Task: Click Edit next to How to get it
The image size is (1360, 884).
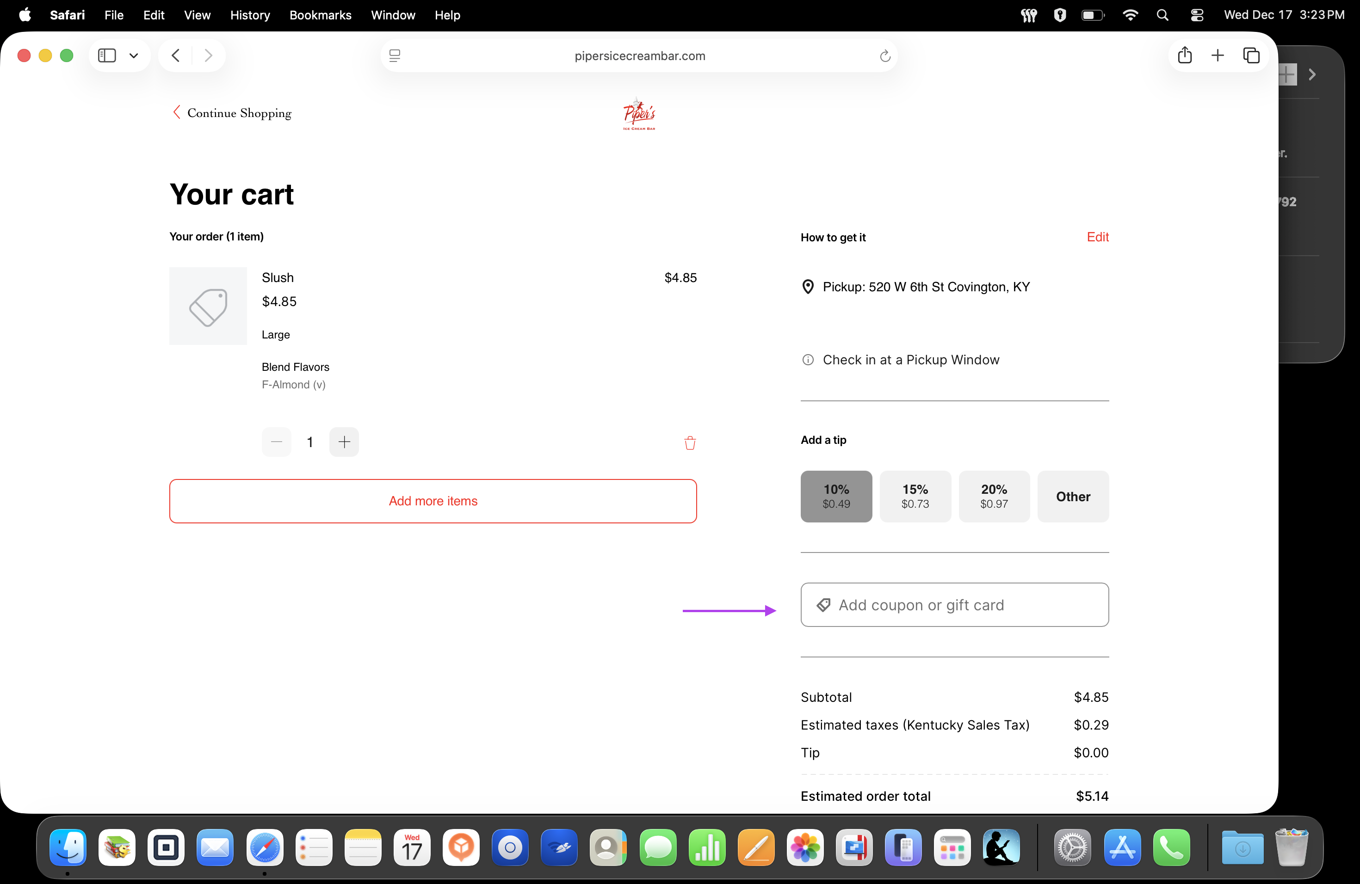Action: click(1097, 237)
